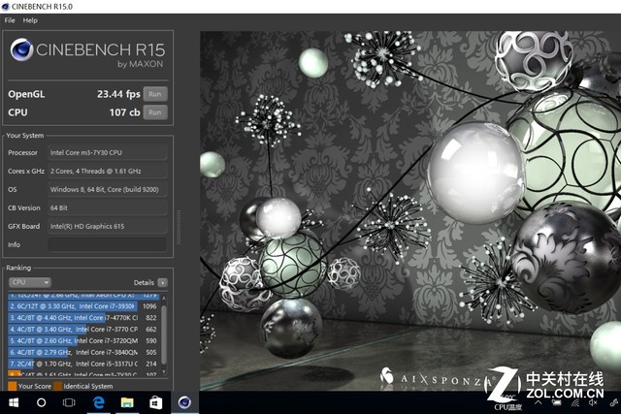This screenshot has height=414, width=621.
Task: Click the CB Version field
Action: [x=108, y=207]
